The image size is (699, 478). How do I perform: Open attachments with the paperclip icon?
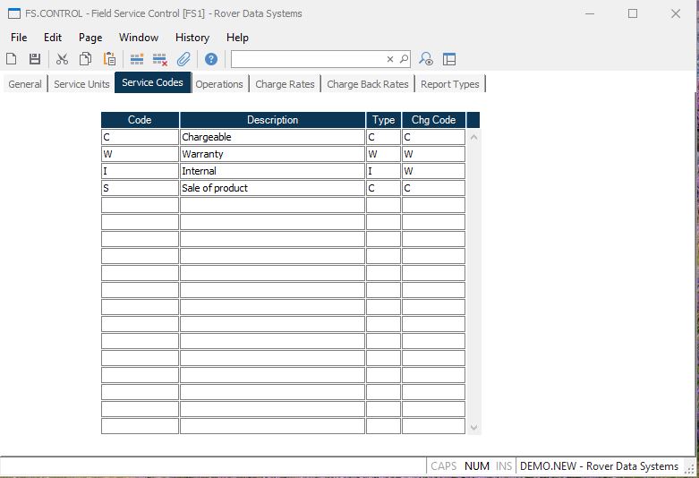click(x=183, y=59)
